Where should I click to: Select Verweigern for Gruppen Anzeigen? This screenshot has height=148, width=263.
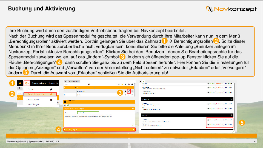[x=215, y=104]
